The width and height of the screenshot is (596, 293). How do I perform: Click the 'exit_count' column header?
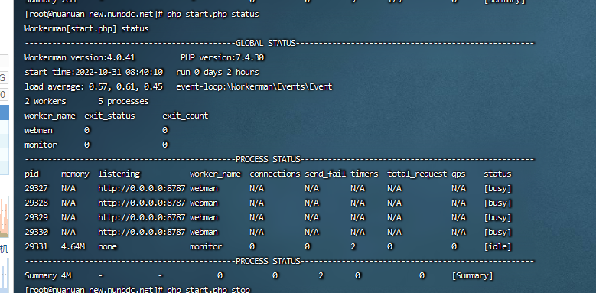point(185,116)
